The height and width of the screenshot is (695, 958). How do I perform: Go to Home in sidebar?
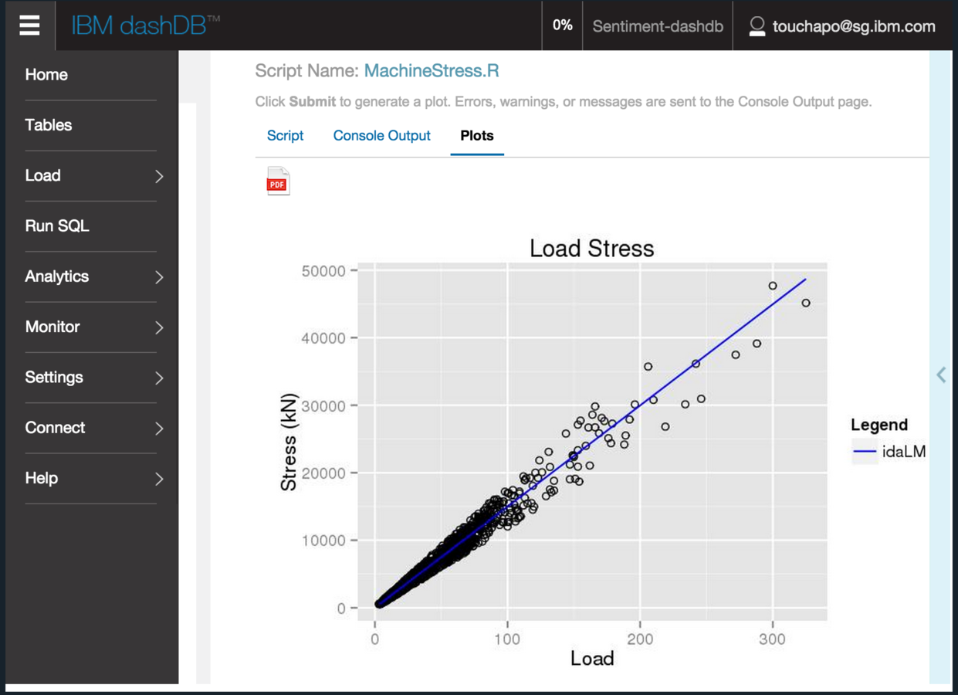pyautogui.click(x=46, y=75)
